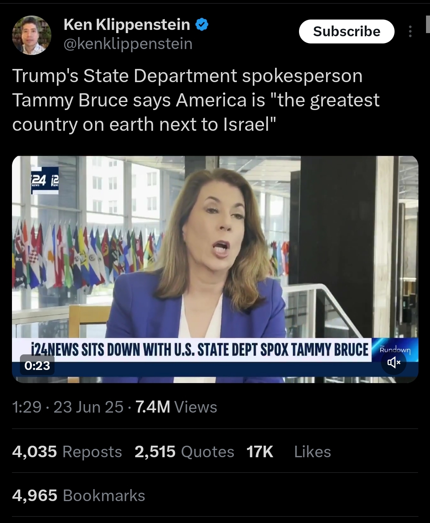The image size is (430, 523).
Task: Open Ken Klippenstein's profile picture
Action: click(x=32, y=35)
